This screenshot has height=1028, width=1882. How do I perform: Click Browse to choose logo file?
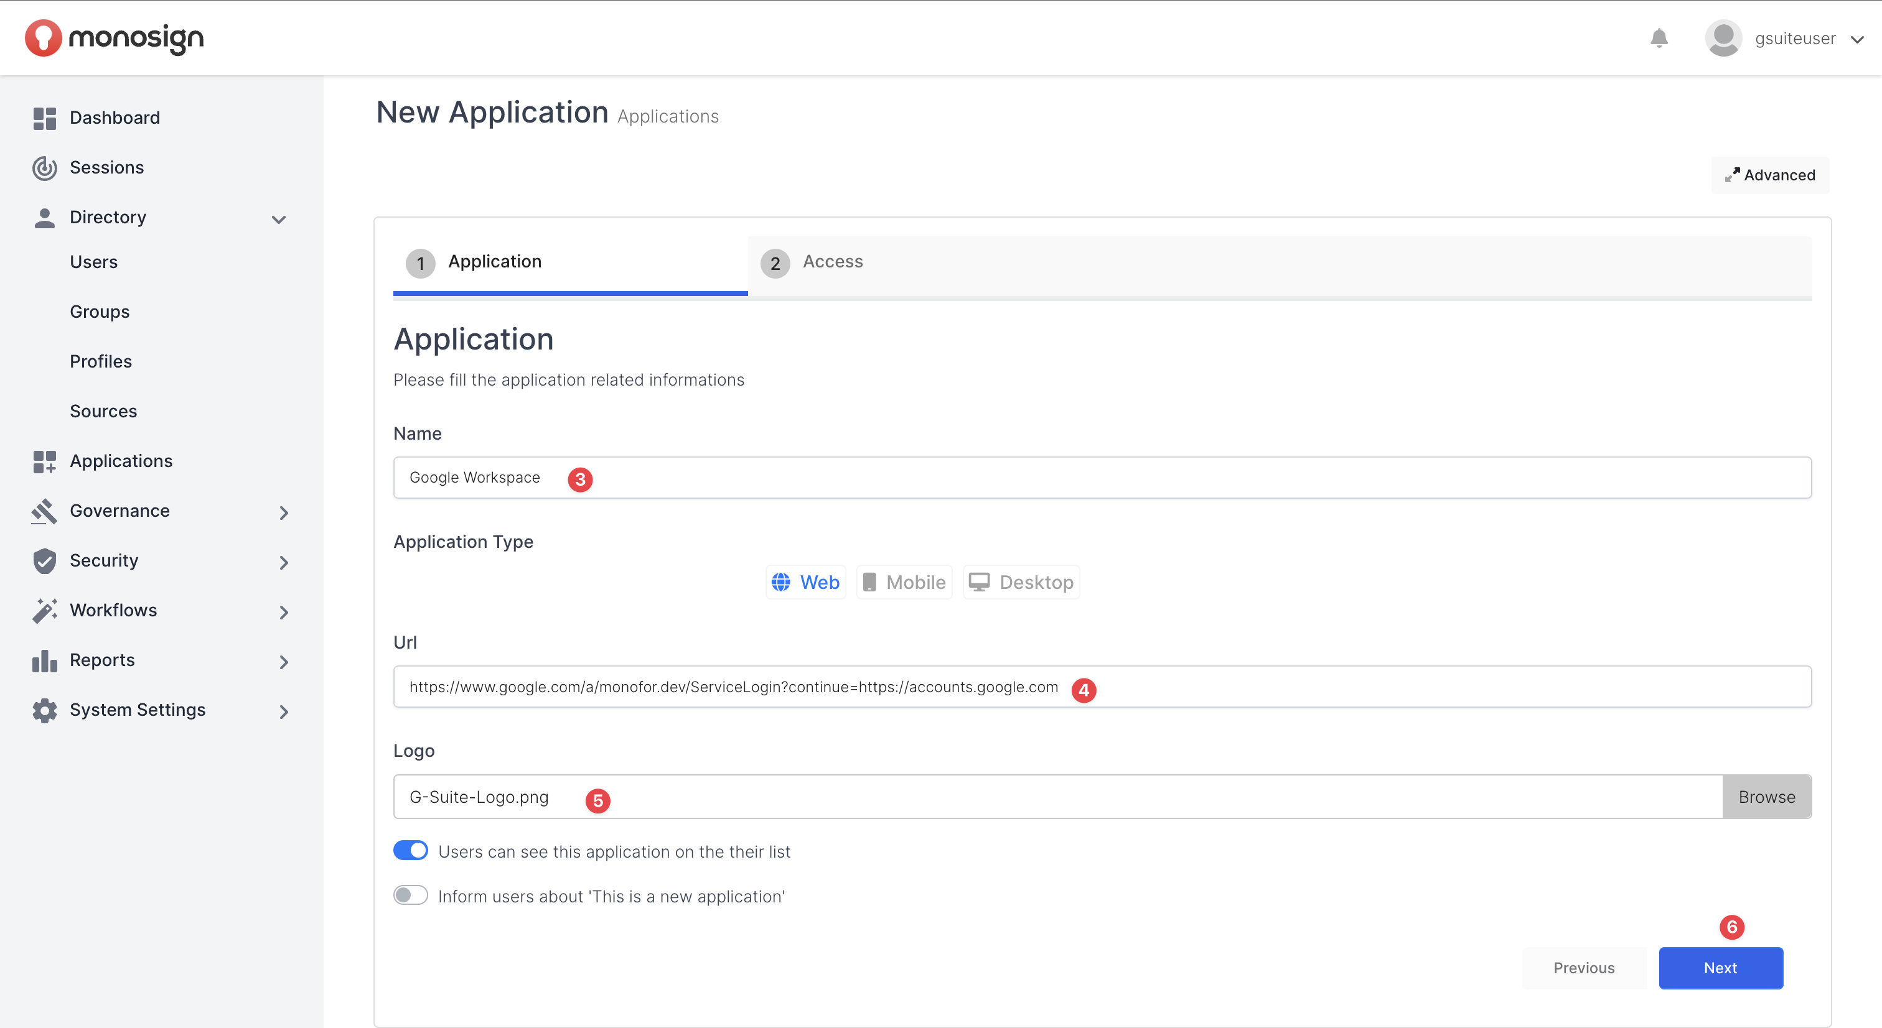[x=1766, y=797]
